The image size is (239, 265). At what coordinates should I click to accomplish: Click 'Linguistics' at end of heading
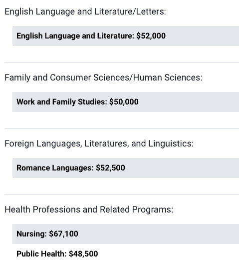click(171, 143)
